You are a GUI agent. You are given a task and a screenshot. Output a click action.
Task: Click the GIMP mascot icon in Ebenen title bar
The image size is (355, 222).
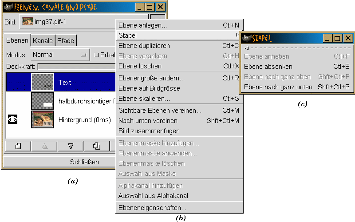click(x=8, y=7)
